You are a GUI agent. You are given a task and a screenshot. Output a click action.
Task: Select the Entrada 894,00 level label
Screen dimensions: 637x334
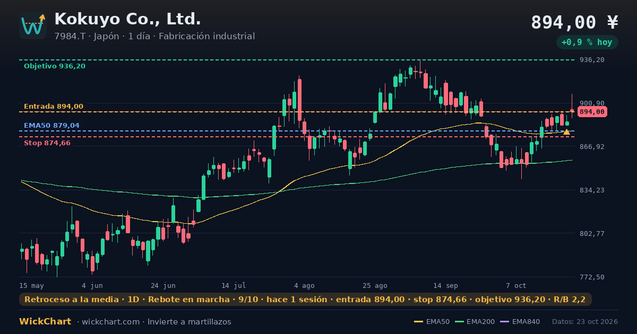54,107
